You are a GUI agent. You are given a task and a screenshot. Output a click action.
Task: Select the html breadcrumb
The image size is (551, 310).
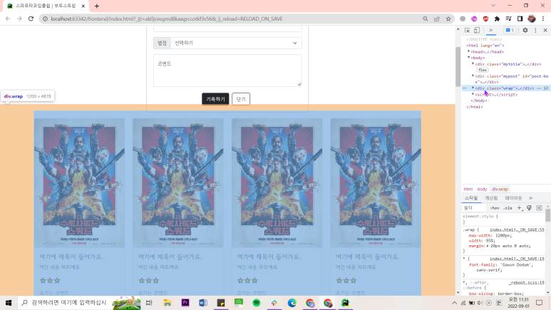click(468, 189)
